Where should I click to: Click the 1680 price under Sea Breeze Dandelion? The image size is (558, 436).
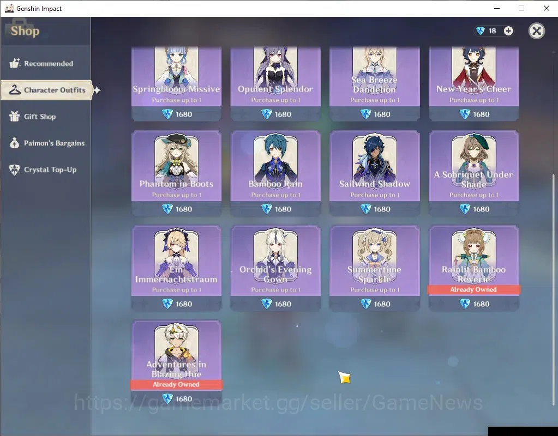pyautogui.click(x=382, y=114)
